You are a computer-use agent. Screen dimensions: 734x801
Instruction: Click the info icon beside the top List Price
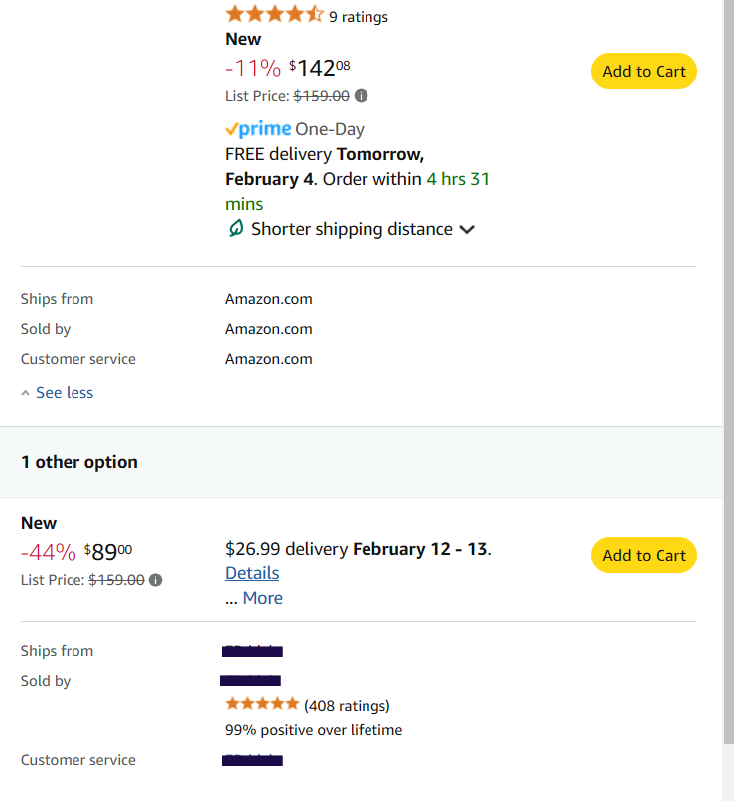pyautogui.click(x=361, y=96)
